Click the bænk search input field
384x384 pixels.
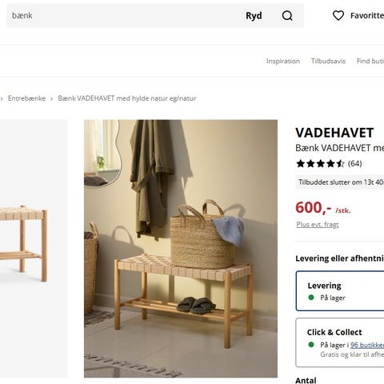tap(126, 15)
